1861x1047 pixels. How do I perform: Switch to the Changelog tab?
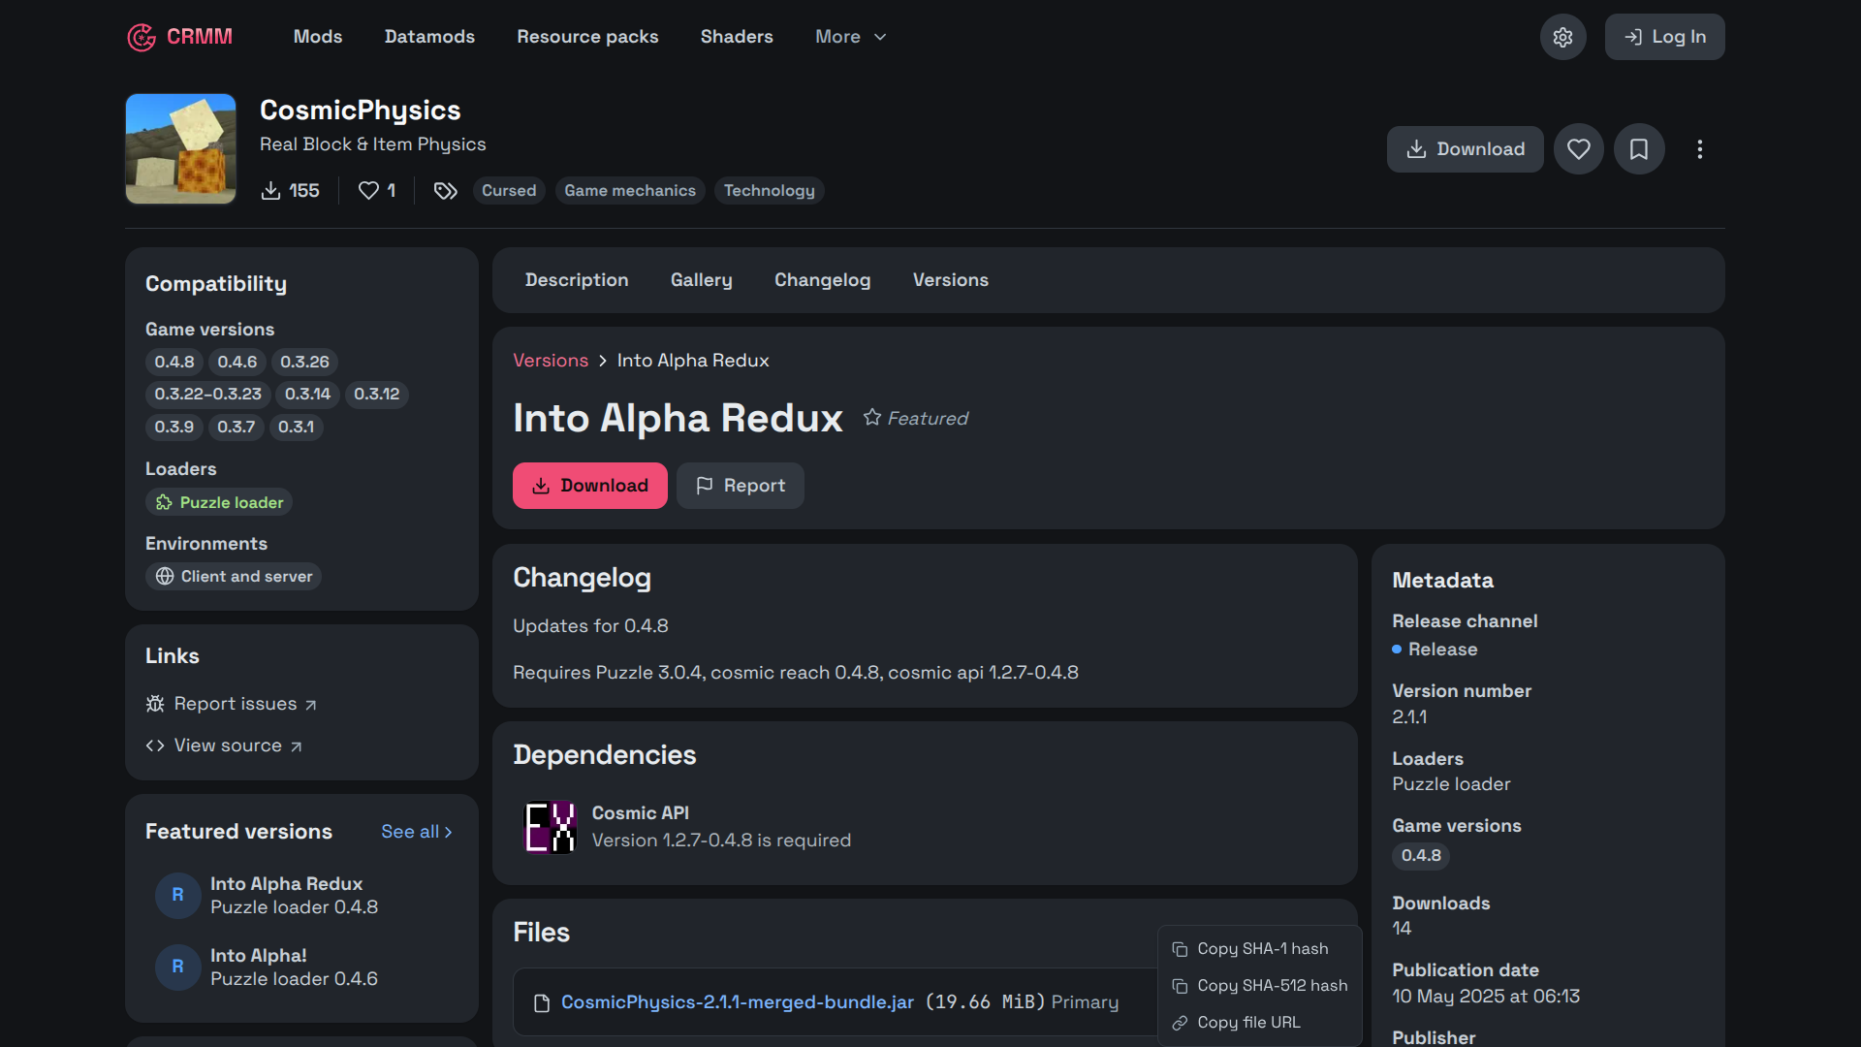pyautogui.click(x=822, y=280)
